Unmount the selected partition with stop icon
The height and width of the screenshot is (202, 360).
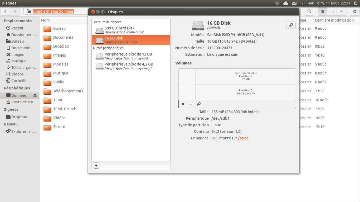[183, 104]
